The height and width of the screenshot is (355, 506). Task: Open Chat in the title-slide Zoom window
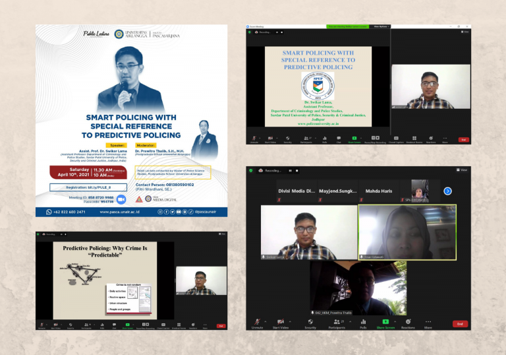[x=339, y=139]
